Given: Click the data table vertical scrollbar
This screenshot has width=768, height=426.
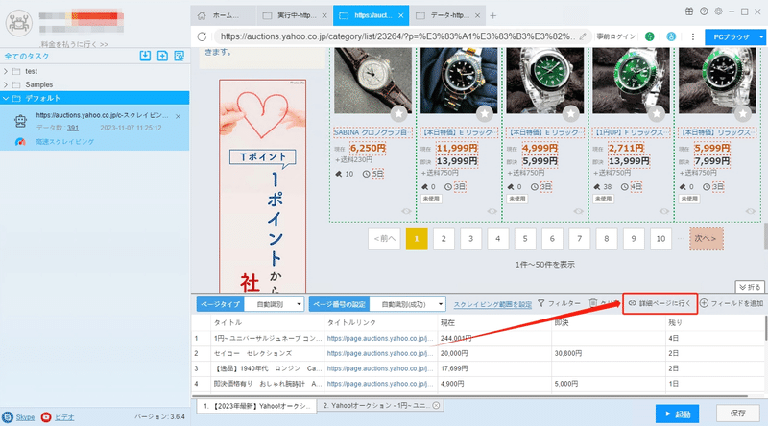Looking at the screenshot, I should pos(765,328).
